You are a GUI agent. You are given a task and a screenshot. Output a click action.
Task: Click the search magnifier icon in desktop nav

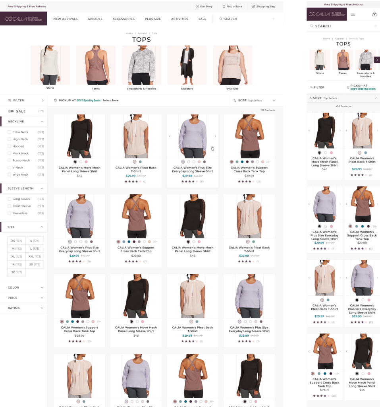pyautogui.click(x=221, y=19)
